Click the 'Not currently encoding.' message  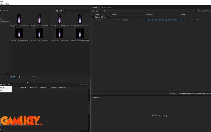click(x=160, y=116)
